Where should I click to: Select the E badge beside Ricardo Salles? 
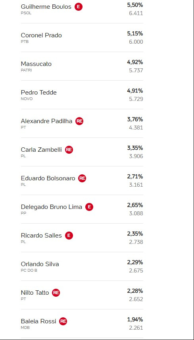pos(69,236)
